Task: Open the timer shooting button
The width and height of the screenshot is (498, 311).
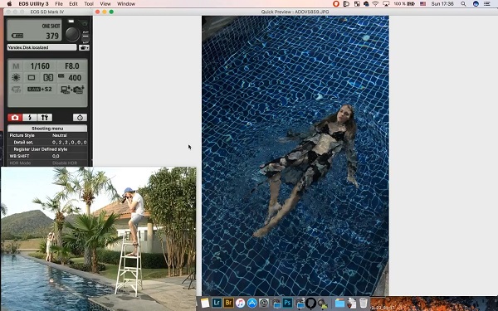Action: (80, 118)
